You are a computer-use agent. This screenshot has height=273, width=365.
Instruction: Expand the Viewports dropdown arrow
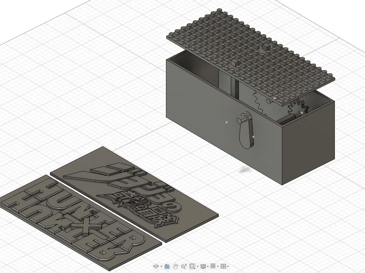228,267
